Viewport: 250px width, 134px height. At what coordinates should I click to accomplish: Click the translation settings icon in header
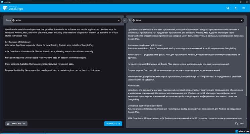228,8
